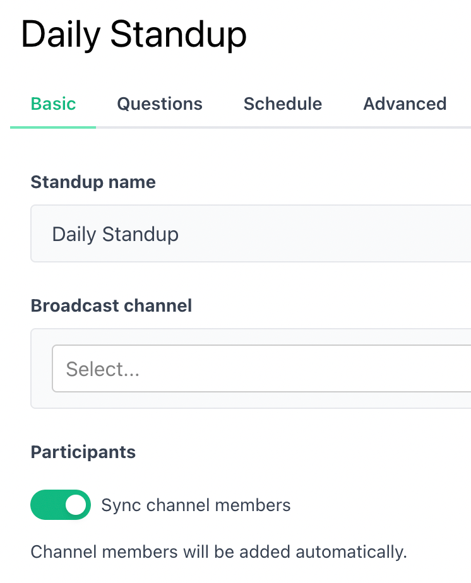Select the Basic tab
Image resolution: width=471 pixels, height=583 pixels.
click(53, 103)
